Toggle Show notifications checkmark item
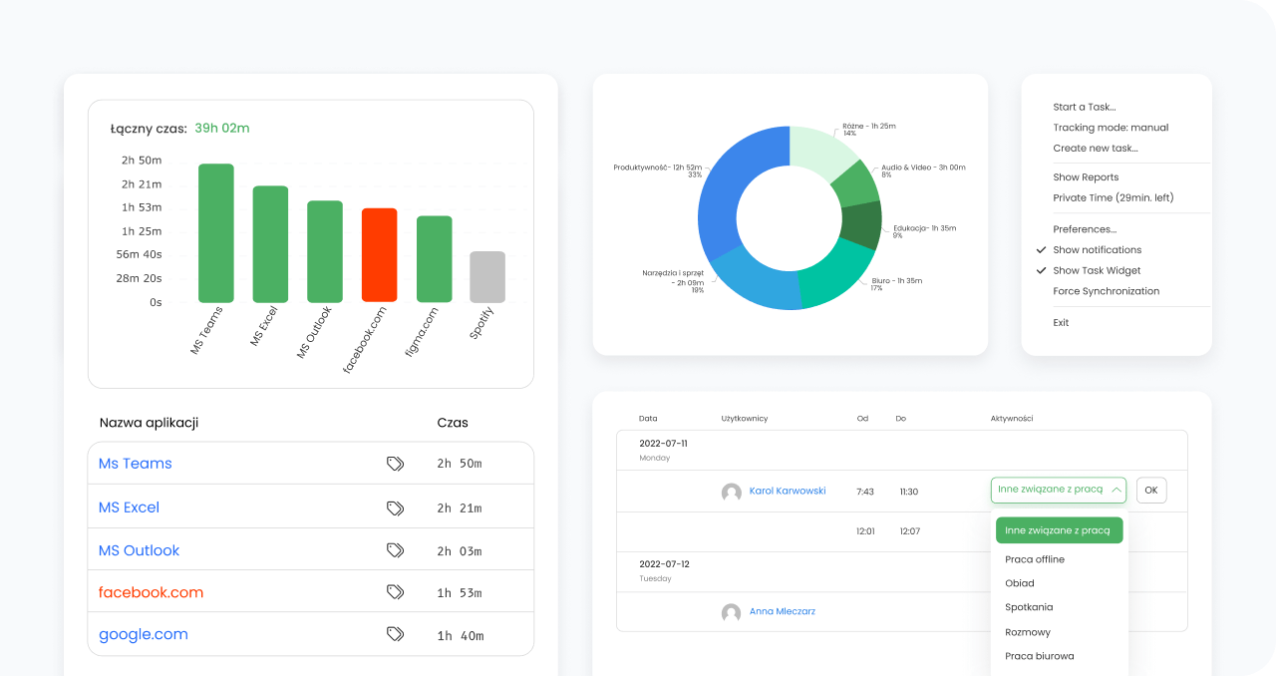1276x676 pixels. pos(1097,250)
